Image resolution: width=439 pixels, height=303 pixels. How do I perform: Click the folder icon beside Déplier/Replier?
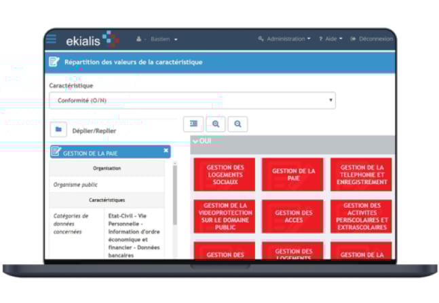pyautogui.click(x=58, y=130)
